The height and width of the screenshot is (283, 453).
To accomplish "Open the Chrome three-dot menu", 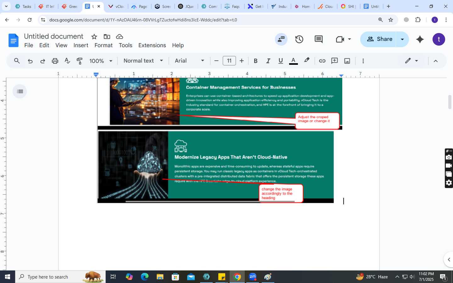I will (446, 20).
